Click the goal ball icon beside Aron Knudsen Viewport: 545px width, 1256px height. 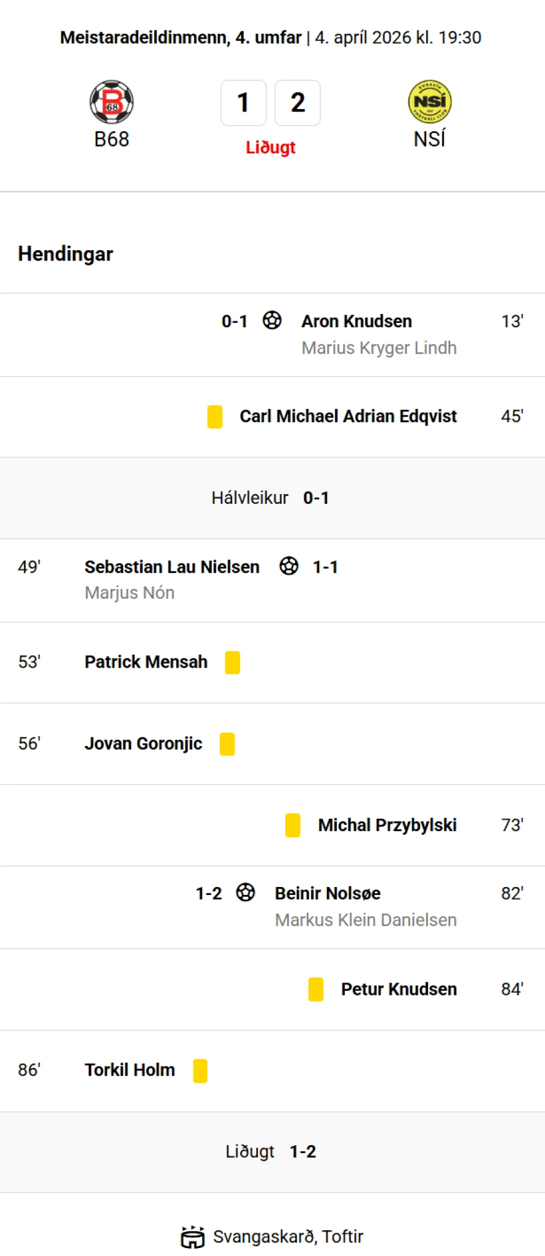coord(272,320)
